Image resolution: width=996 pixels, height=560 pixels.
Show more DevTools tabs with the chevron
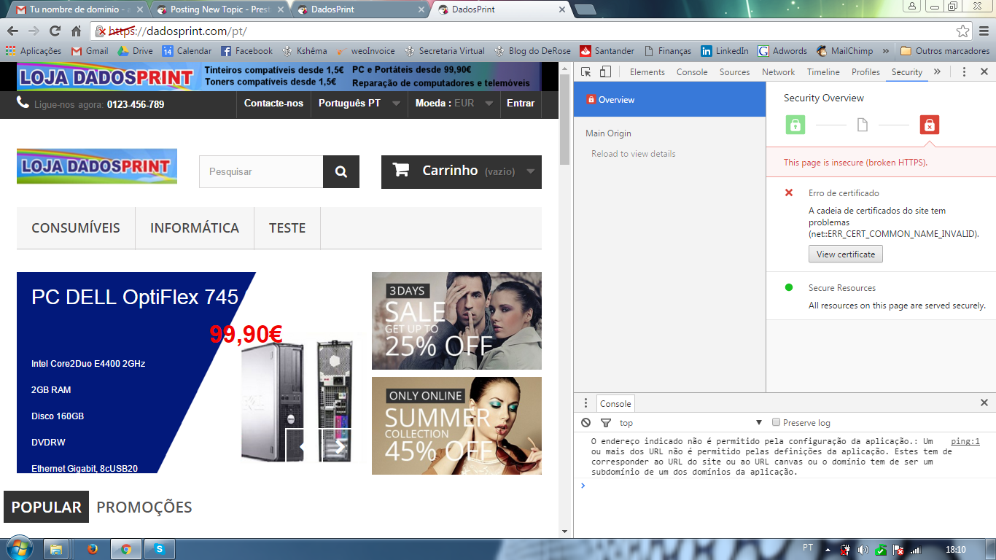[937, 71]
